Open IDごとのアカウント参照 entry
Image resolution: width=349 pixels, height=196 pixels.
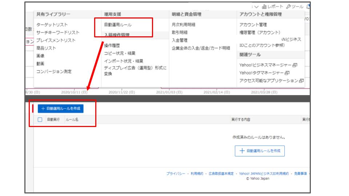click(262, 45)
